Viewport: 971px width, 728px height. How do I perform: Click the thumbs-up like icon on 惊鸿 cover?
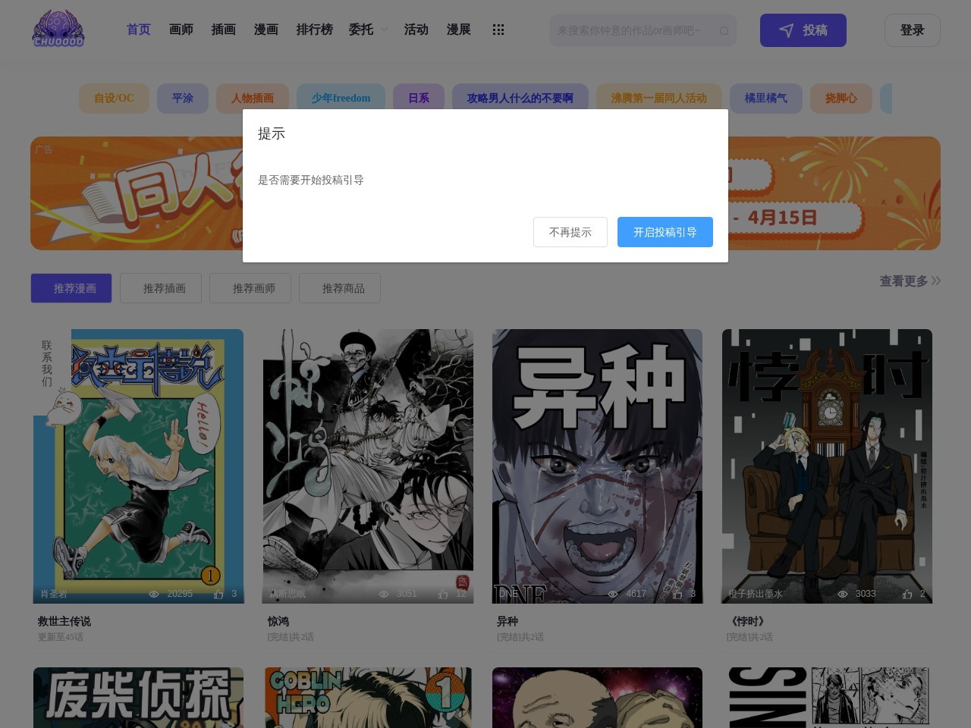[443, 595]
